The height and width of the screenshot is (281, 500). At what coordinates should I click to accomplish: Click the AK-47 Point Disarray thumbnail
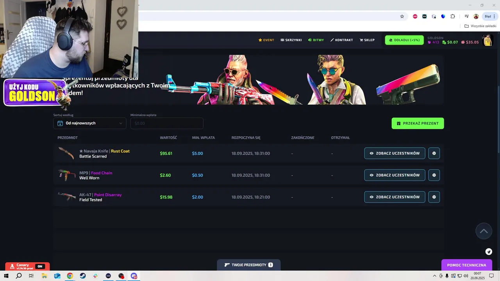[x=67, y=197]
